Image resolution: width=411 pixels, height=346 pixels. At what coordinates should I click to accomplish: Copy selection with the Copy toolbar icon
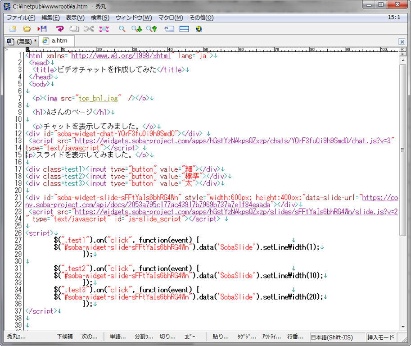coord(74,29)
